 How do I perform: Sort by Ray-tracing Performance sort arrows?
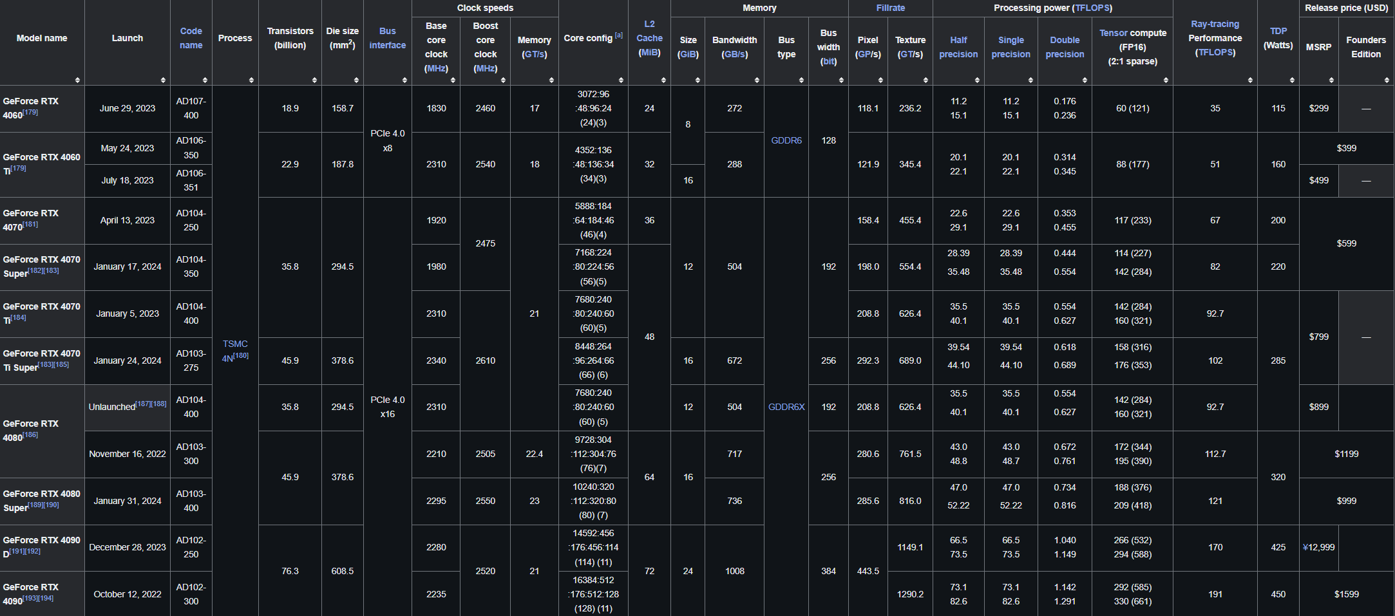[x=1250, y=80]
